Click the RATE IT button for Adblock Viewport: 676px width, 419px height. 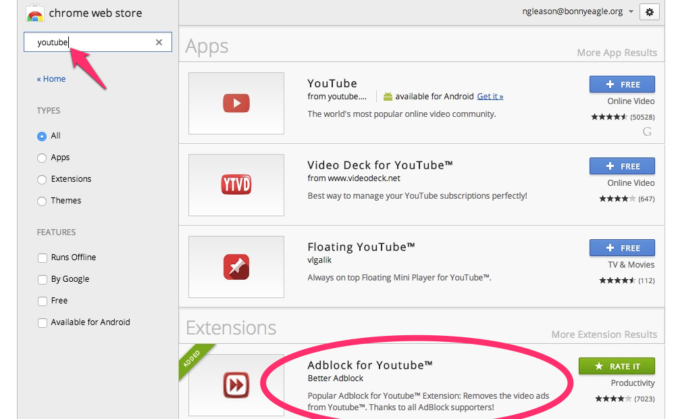click(x=617, y=366)
